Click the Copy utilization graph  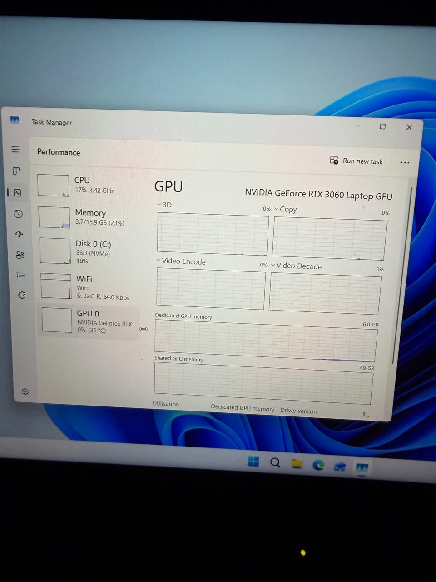[x=330, y=239]
